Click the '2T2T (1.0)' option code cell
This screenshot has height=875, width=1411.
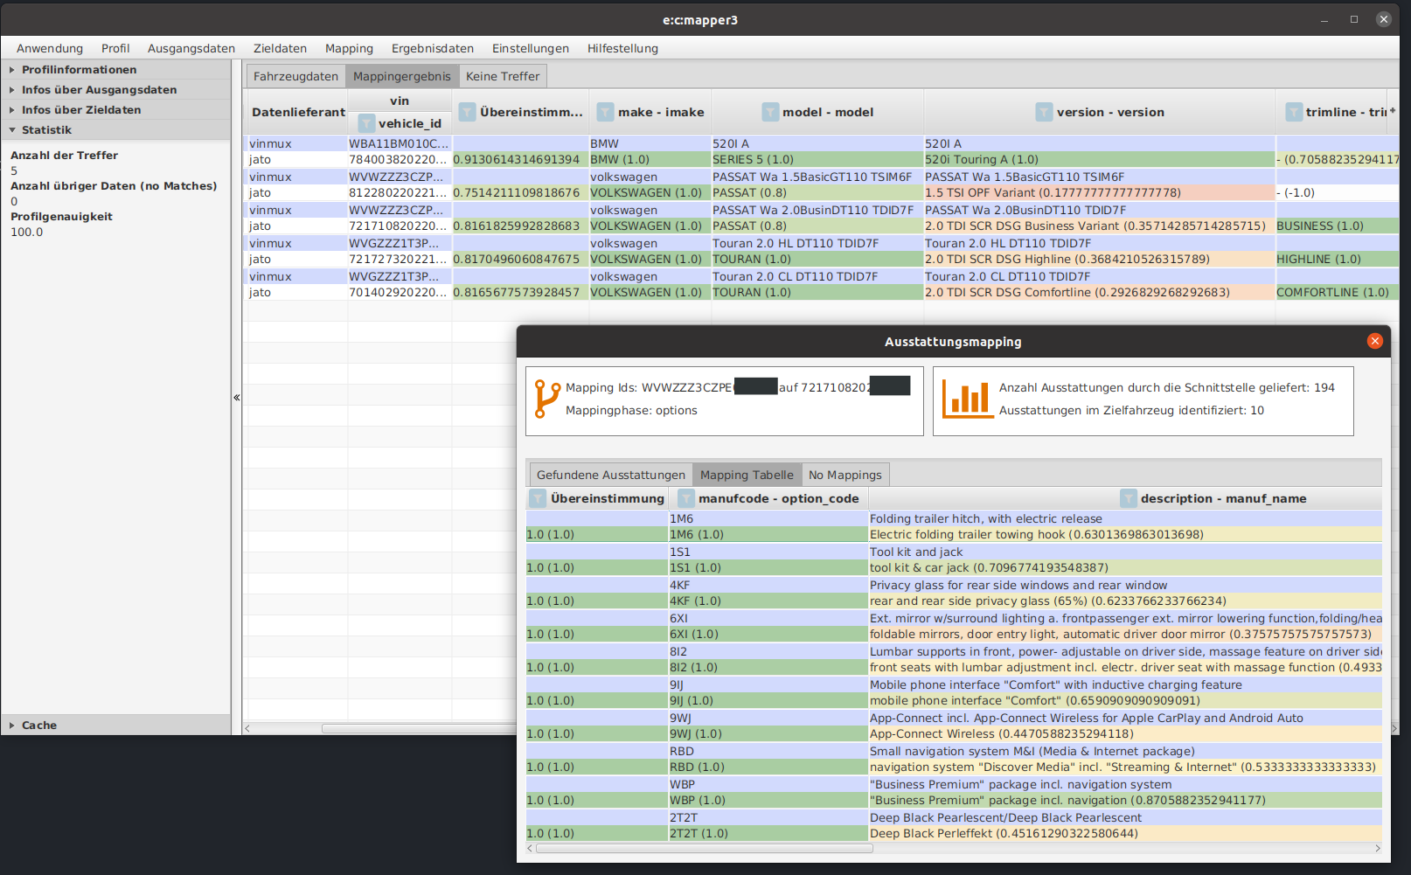point(768,833)
